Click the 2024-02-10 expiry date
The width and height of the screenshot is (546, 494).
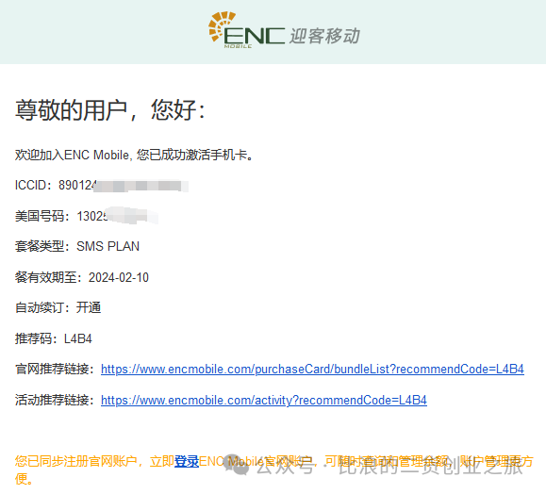pyautogui.click(x=119, y=277)
